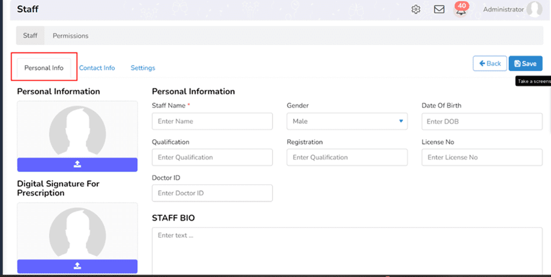This screenshot has width=551, height=277.
Task: Select the Staff tab
Action: pyautogui.click(x=30, y=36)
